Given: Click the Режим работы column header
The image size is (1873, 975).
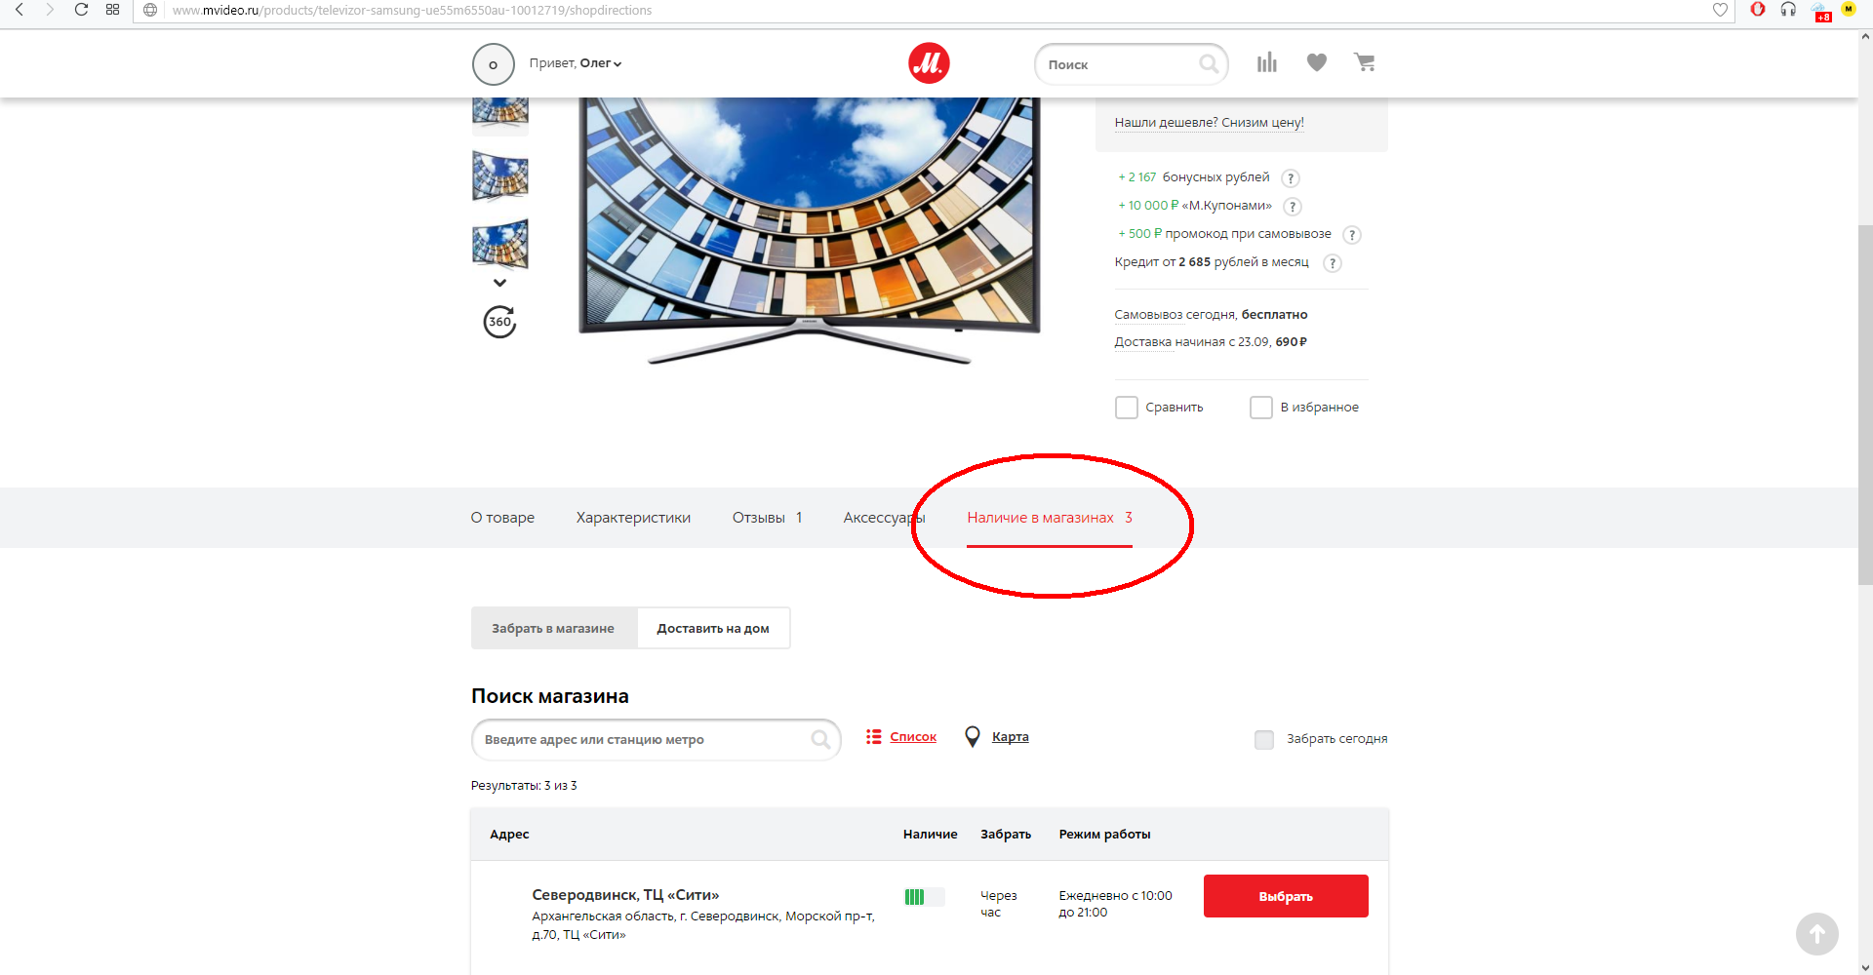Looking at the screenshot, I should 1104,835.
